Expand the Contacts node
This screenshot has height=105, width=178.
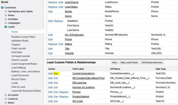coord(6,99)
